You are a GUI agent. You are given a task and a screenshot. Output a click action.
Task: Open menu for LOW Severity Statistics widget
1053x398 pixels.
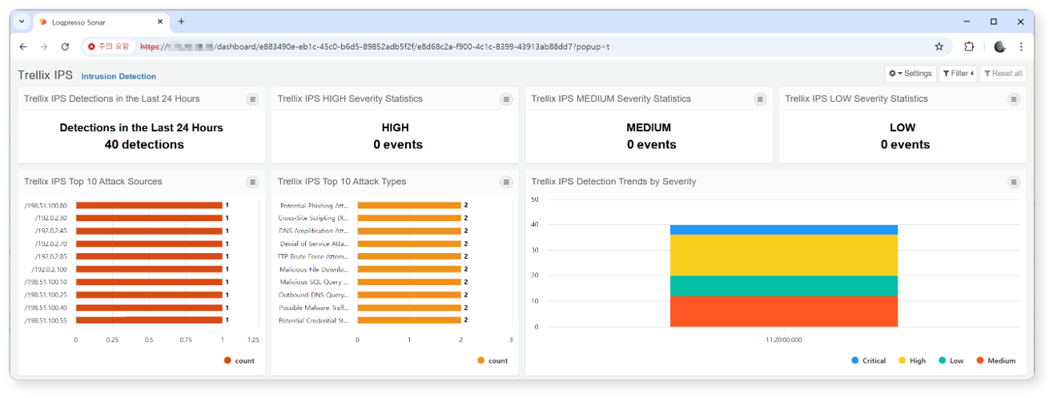pos(1014,99)
